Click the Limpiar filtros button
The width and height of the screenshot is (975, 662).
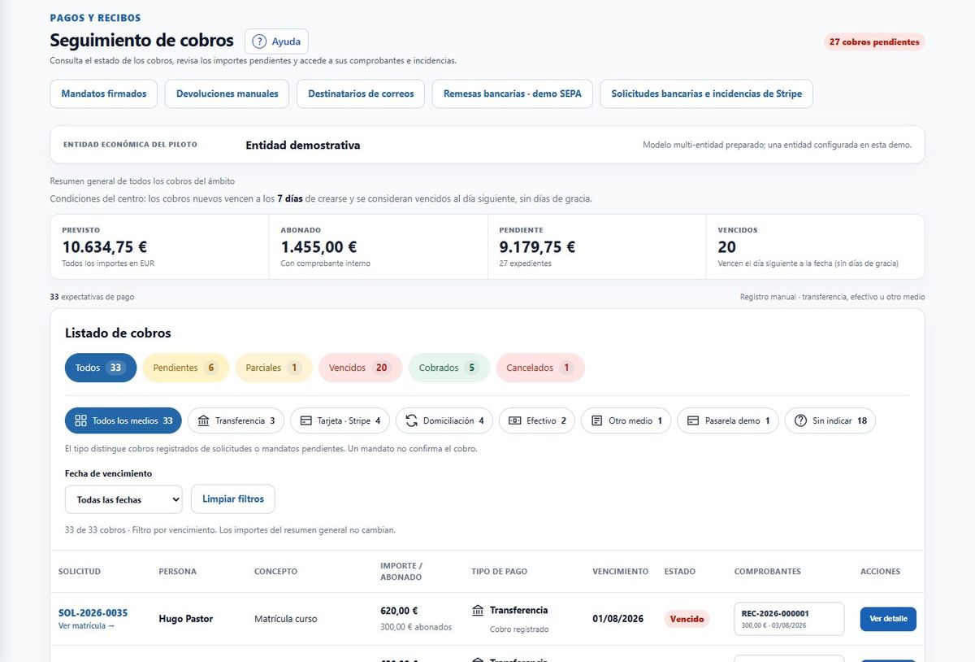click(233, 499)
